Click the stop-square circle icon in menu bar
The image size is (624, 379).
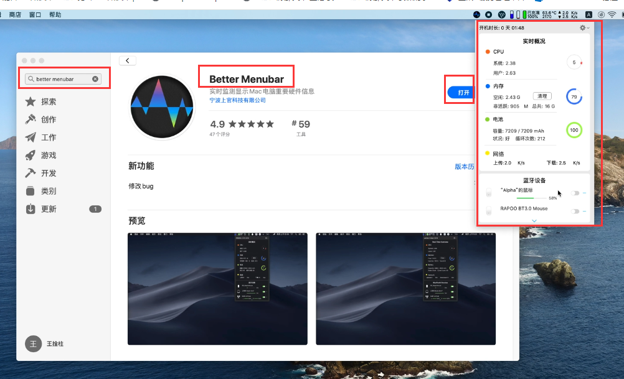point(489,15)
